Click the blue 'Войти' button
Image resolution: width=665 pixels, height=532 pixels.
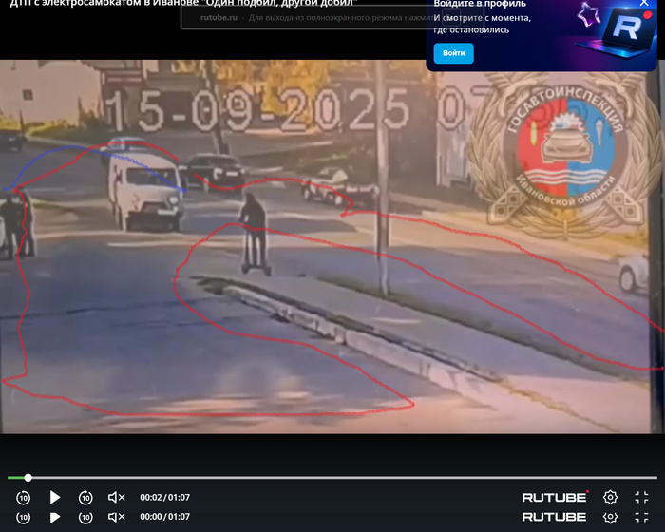click(x=453, y=53)
